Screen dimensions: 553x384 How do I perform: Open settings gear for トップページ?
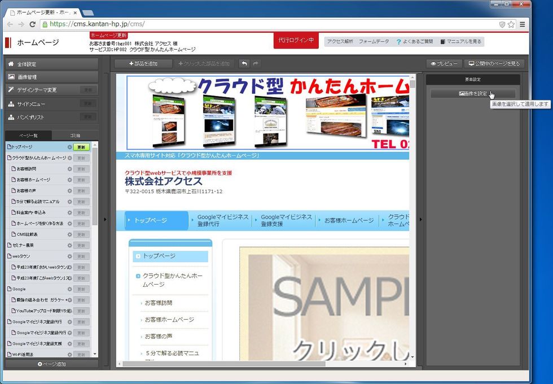tap(69, 147)
